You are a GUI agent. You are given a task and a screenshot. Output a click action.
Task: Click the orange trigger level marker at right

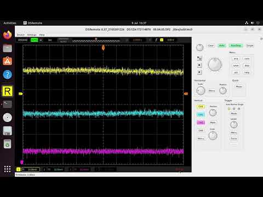[186, 94]
